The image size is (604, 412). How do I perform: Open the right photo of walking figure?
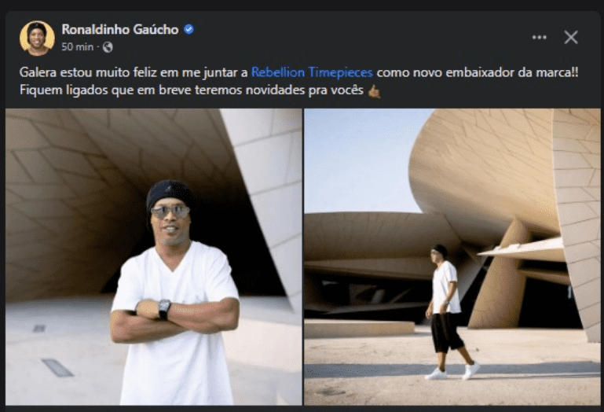tap(452, 257)
